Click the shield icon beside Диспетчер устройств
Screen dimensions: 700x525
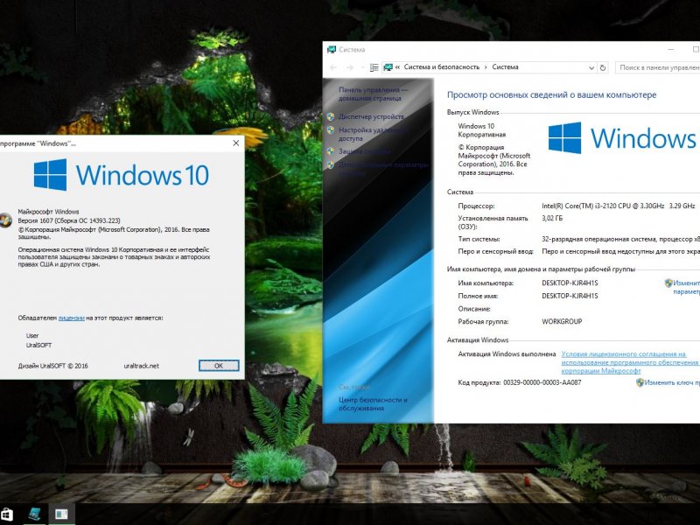click(x=331, y=117)
